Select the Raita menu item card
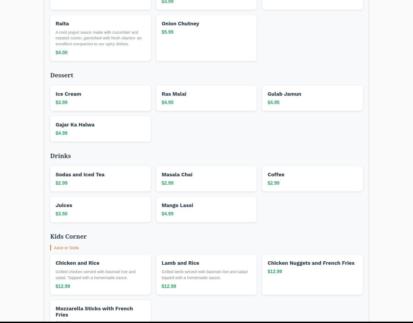 click(100, 38)
